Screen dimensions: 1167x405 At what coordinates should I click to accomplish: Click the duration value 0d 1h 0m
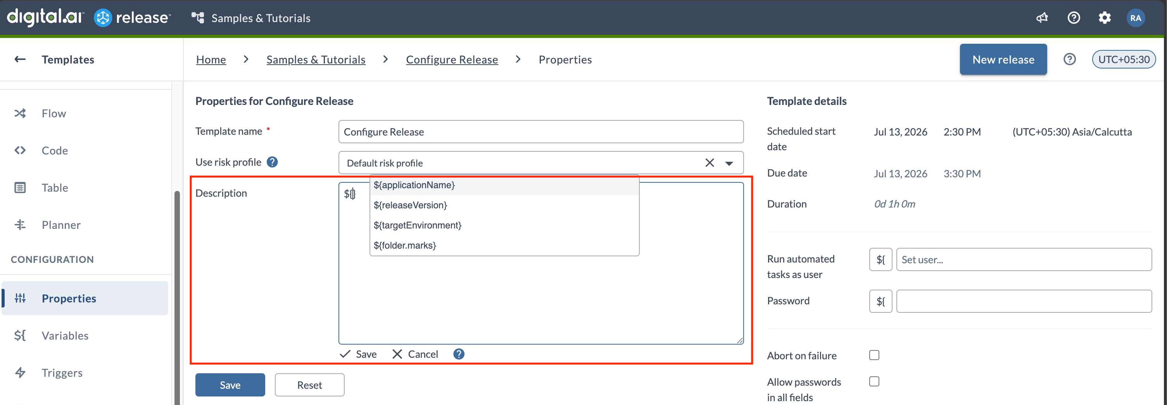pos(894,204)
